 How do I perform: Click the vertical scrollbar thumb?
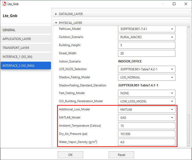coord(188,129)
